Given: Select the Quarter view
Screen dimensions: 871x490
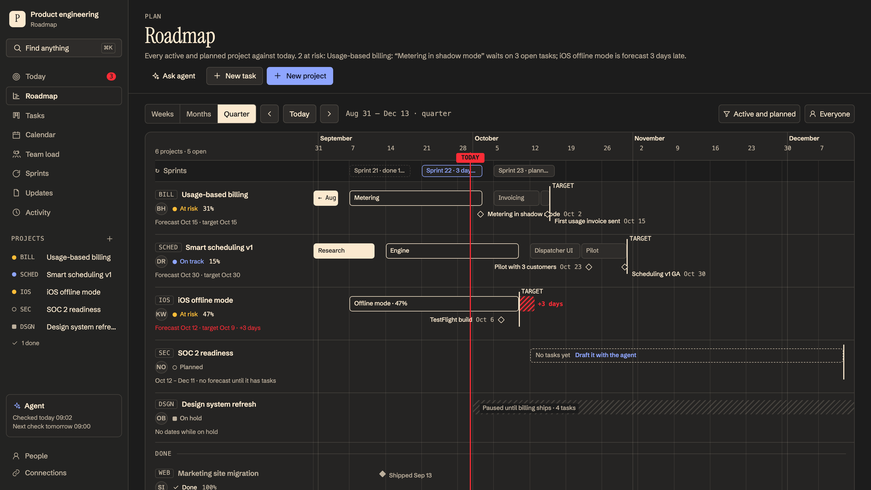Looking at the screenshot, I should [x=237, y=114].
